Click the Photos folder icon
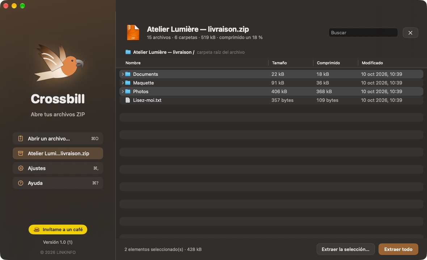Viewport: 427px width, 260px height. click(x=128, y=92)
